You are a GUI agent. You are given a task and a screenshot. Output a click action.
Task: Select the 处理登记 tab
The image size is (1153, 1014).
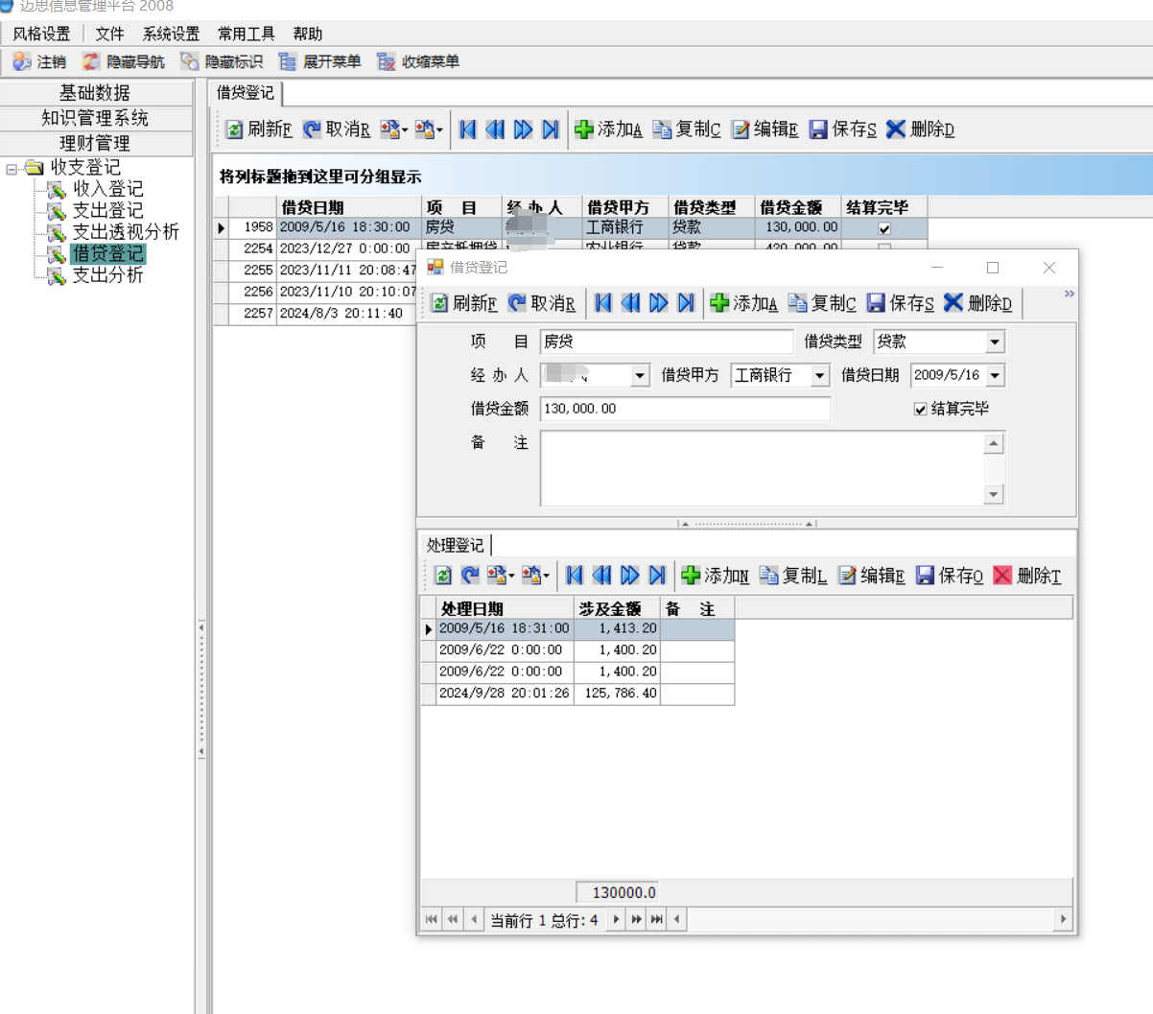[x=455, y=545]
